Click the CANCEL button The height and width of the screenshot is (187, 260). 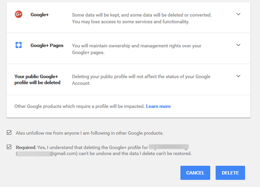point(195,173)
